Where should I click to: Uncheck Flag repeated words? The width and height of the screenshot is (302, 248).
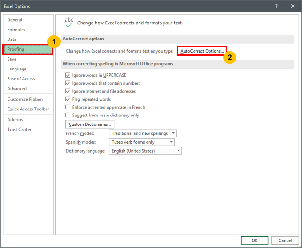coord(68,99)
